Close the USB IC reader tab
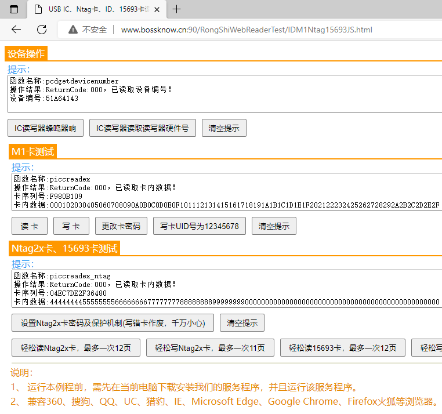 [157, 10]
